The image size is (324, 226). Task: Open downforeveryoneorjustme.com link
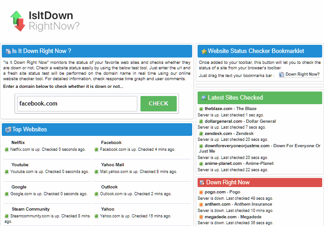click(260, 148)
